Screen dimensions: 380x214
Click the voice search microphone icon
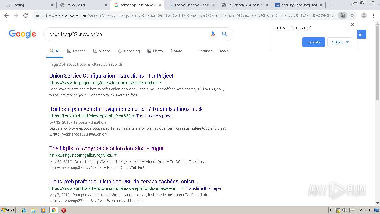213,34
